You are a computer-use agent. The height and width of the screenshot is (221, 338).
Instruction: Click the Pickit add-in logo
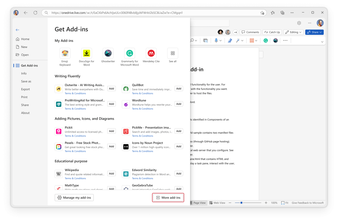pos(59,131)
